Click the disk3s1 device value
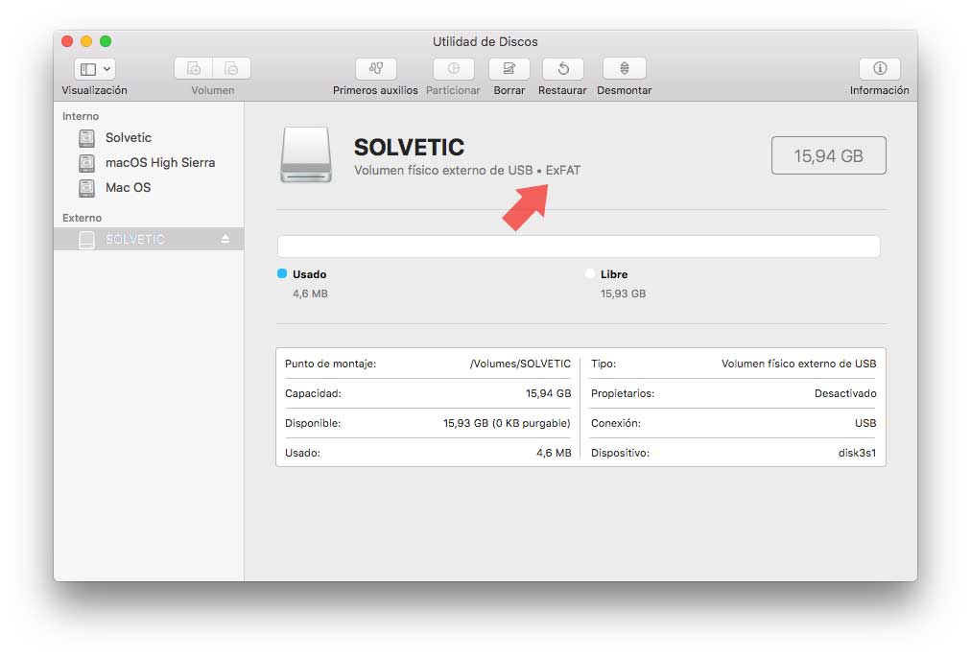 857,453
